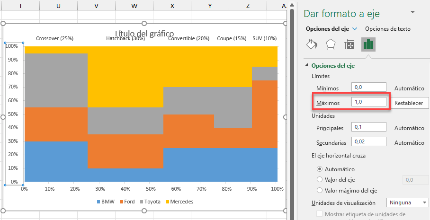This screenshot has width=430, height=220.
Task: Click the bottom-center chart resize handle
Action: coord(144,211)
